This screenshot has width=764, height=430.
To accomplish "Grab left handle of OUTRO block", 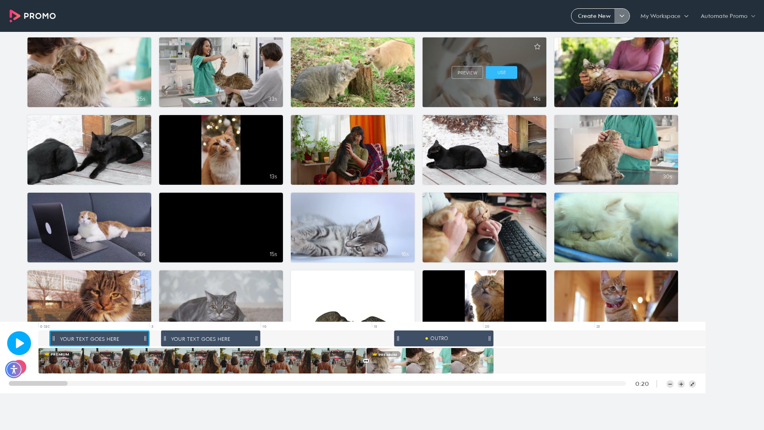I will point(398,338).
